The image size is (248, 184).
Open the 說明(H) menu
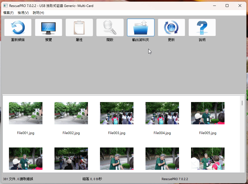click(38, 13)
